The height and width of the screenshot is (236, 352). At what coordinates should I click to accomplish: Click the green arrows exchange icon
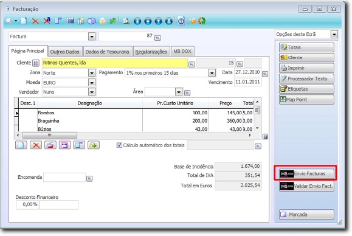click(112, 21)
